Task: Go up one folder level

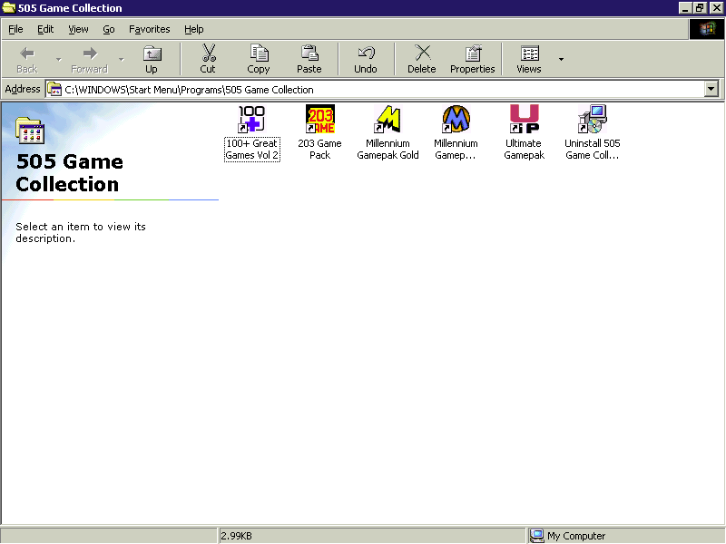Action: (152, 59)
